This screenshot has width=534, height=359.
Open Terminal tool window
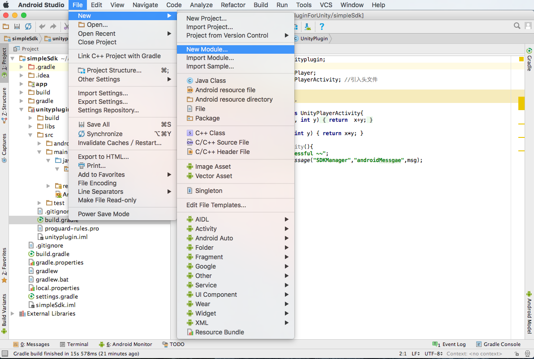pos(74,344)
